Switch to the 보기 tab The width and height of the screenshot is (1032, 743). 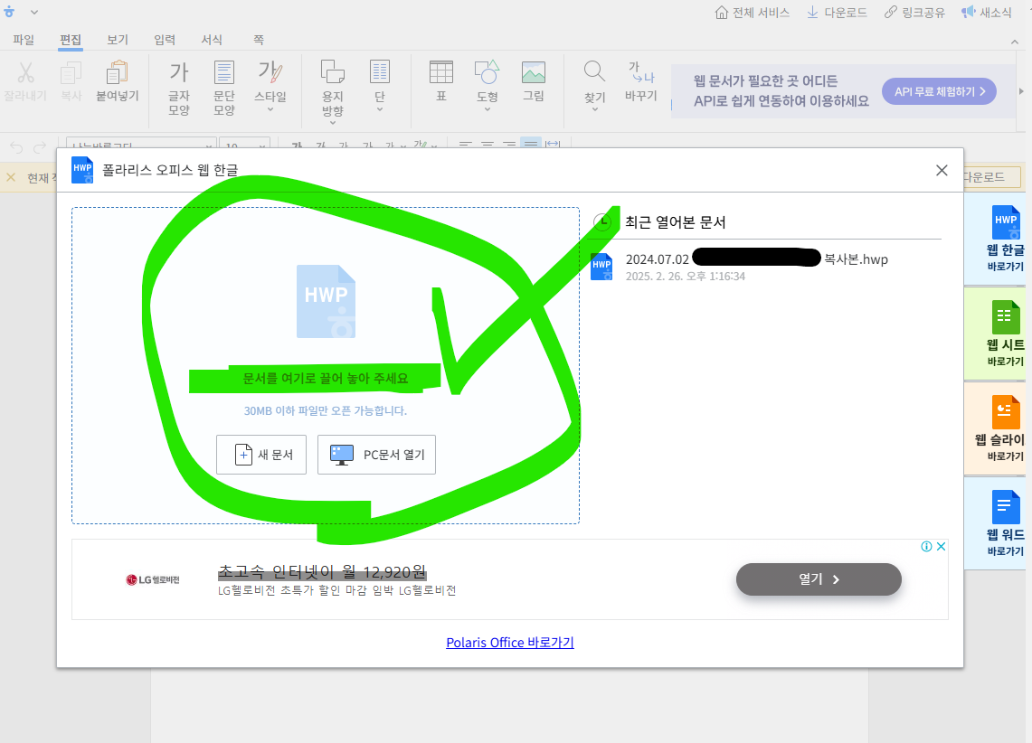118,40
